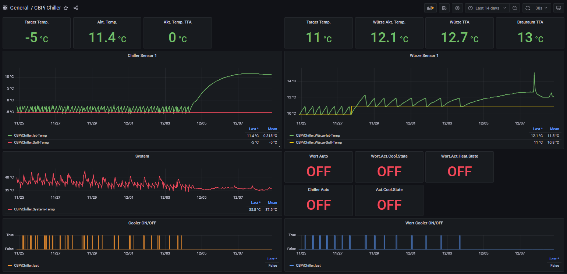This screenshot has width=567, height=274.
Task: Refresh the dashboard now
Action: click(x=528, y=8)
